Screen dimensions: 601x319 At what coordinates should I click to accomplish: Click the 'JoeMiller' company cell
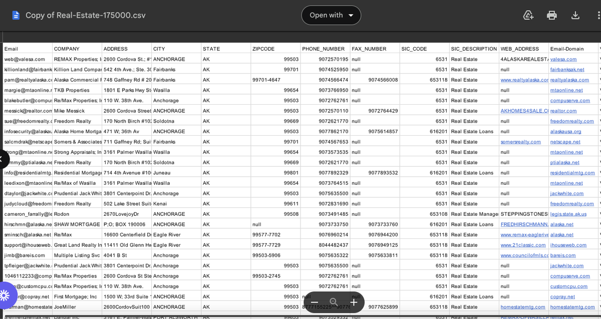[x=77, y=307]
